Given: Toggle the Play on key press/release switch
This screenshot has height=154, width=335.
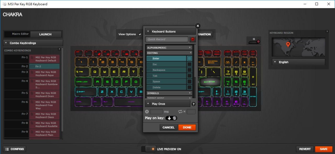Looking at the screenshot, I should (171, 118).
